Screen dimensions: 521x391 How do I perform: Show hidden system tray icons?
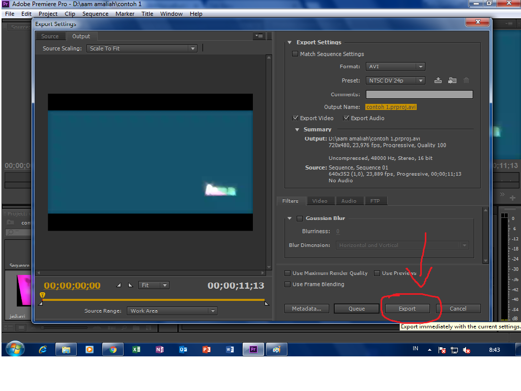pos(429,350)
